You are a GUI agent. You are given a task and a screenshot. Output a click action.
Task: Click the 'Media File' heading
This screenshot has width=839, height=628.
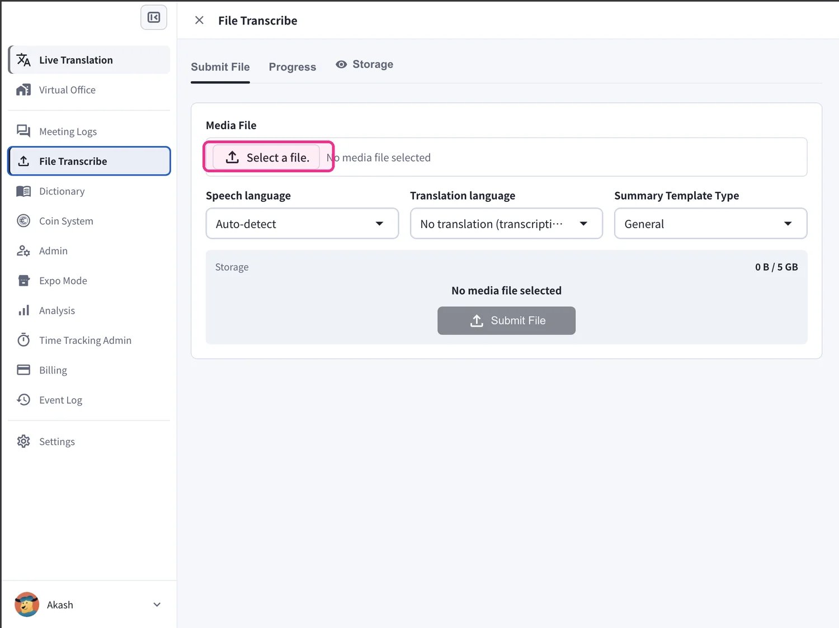[231, 125]
